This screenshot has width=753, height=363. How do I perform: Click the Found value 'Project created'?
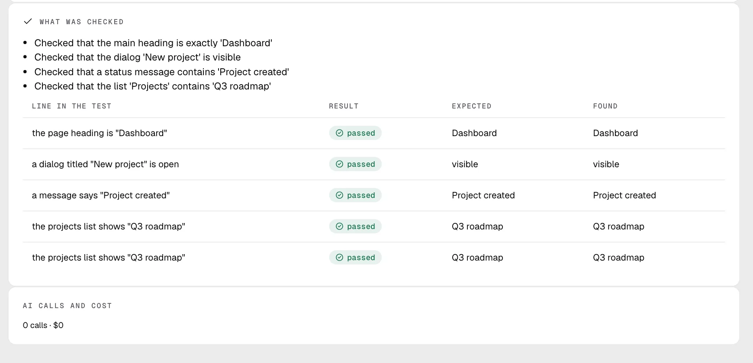[x=624, y=195]
